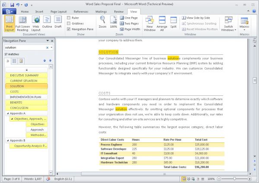Click the proofing errors status bar icon
The height and width of the screenshot is (183, 259).
[x=48, y=179]
